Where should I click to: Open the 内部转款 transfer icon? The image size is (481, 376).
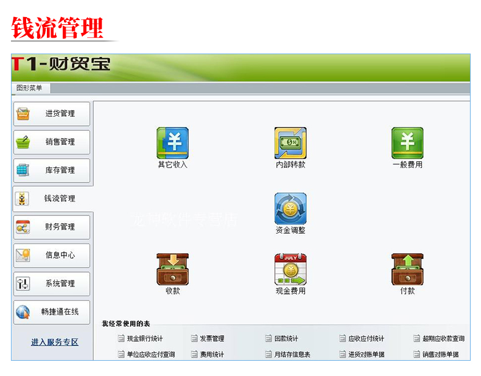coord(290,143)
